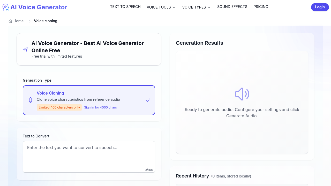
Task: Open the TEXT TO SPEECH page
Action: click(x=125, y=7)
